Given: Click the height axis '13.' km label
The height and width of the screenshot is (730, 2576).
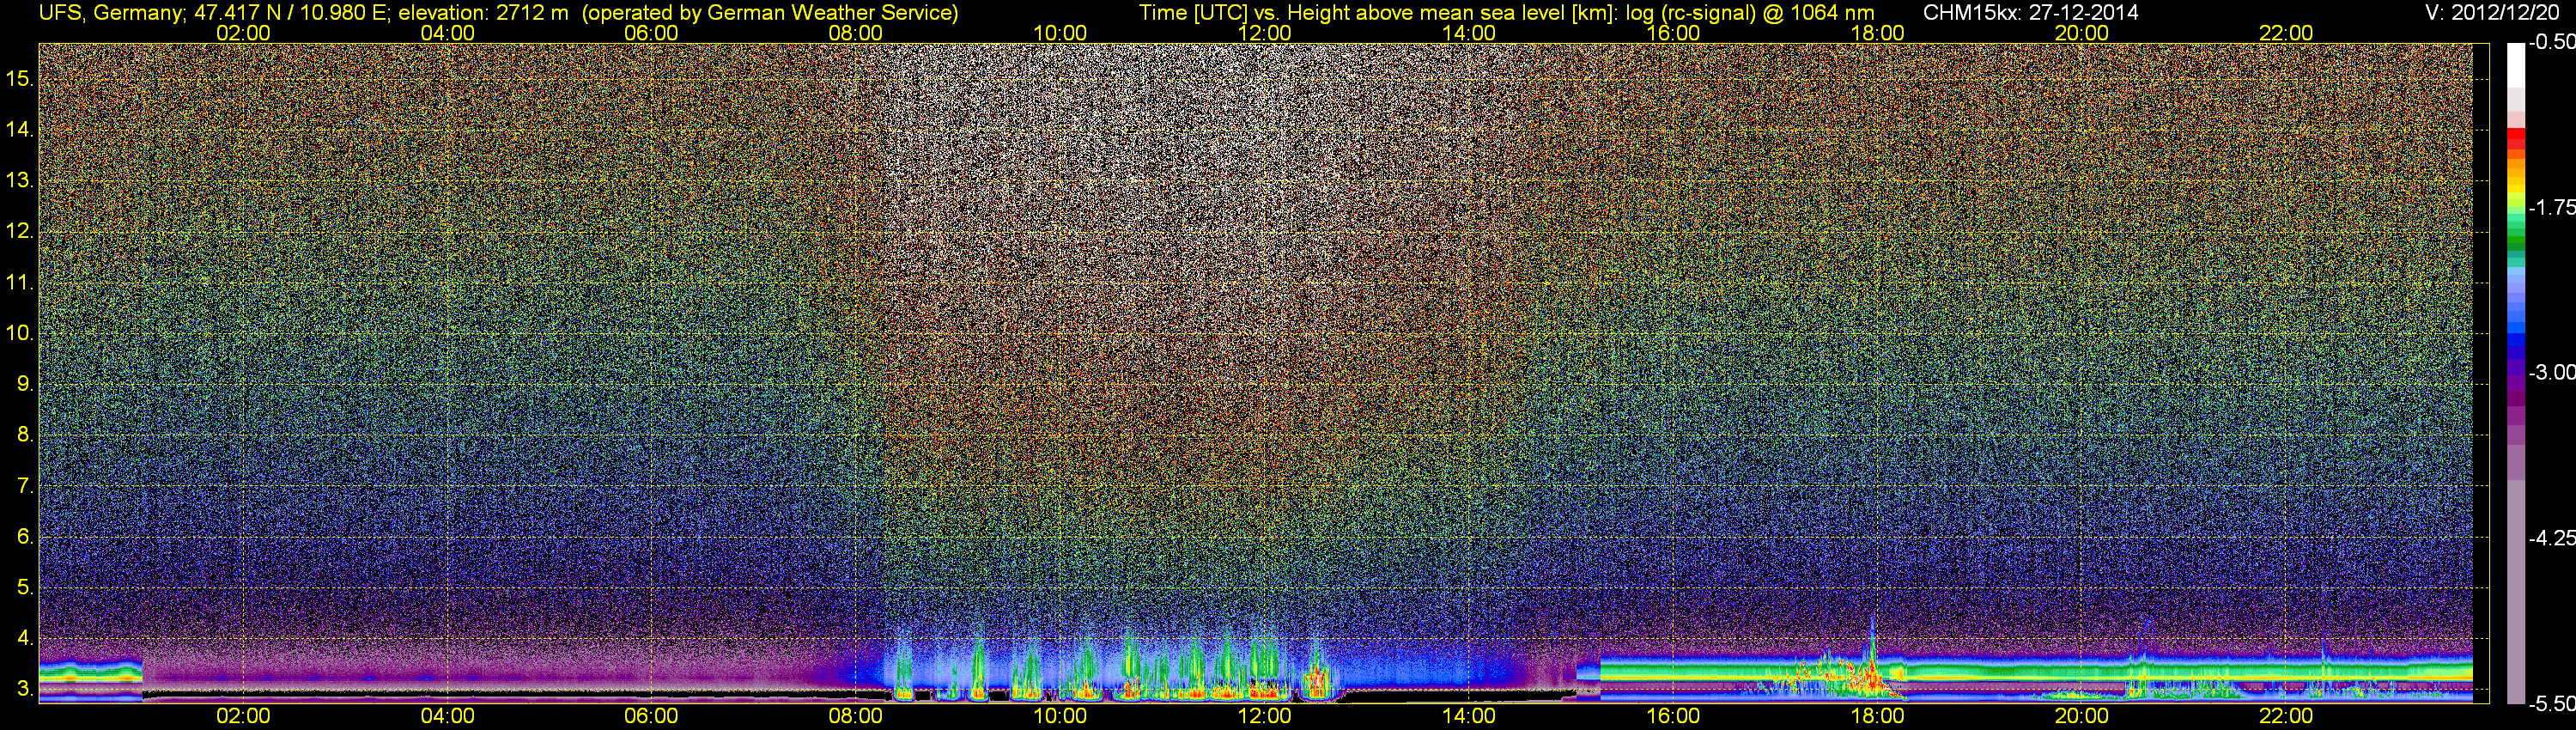Looking at the screenshot, I should pyautogui.click(x=19, y=180).
